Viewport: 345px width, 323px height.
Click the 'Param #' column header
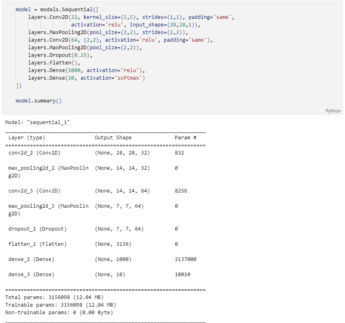[x=186, y=138]
